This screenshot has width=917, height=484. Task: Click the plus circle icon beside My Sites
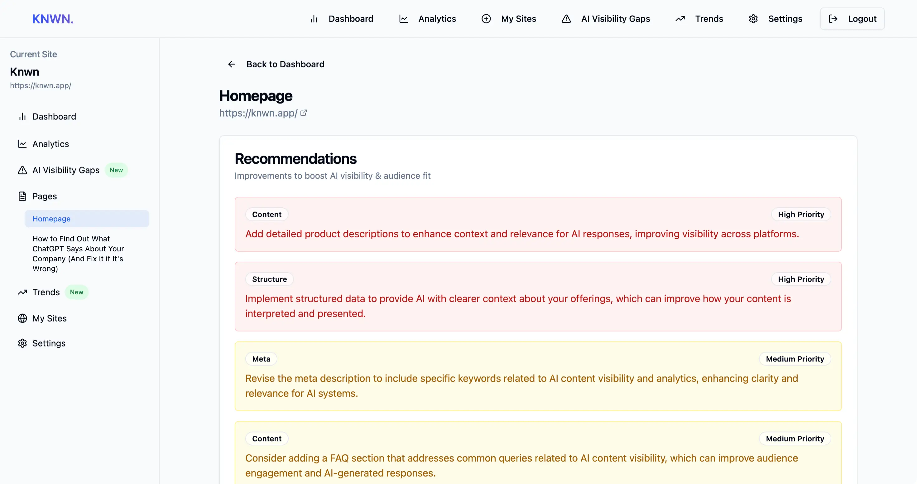[x=486, y=19]
